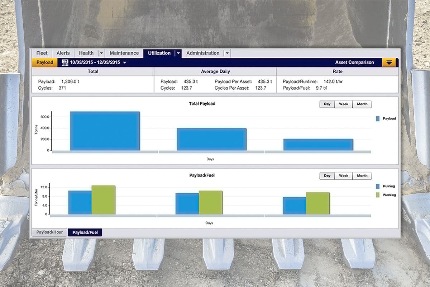This screenshot has width=430, height=287.
Task: Open the date range dropdown arrow
Action: pyautogui.click(x=124, y=62)
